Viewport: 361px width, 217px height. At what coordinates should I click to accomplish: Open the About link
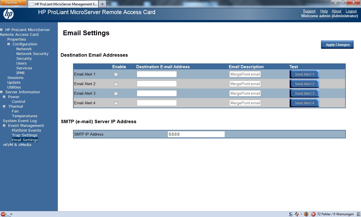[x=336, y=11]
